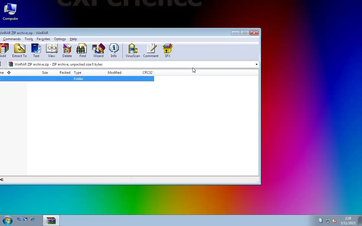Close the WinRAR window
The image size is (362, 226).
254,33
